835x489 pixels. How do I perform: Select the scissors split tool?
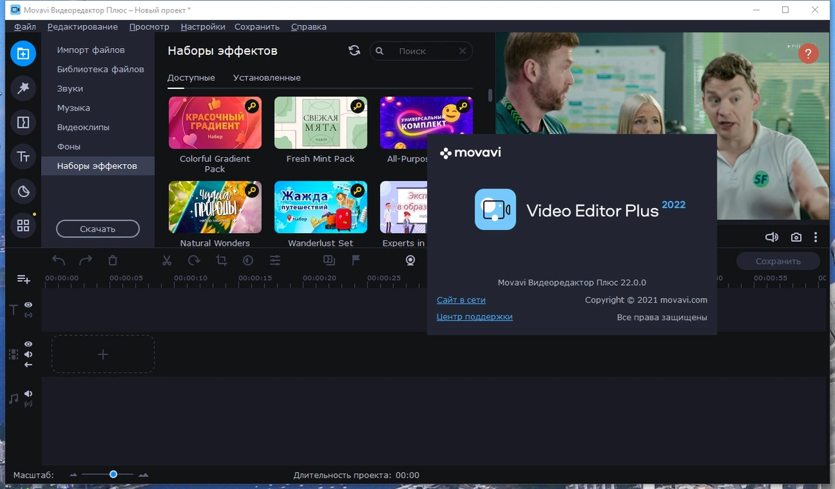point(166,260)
